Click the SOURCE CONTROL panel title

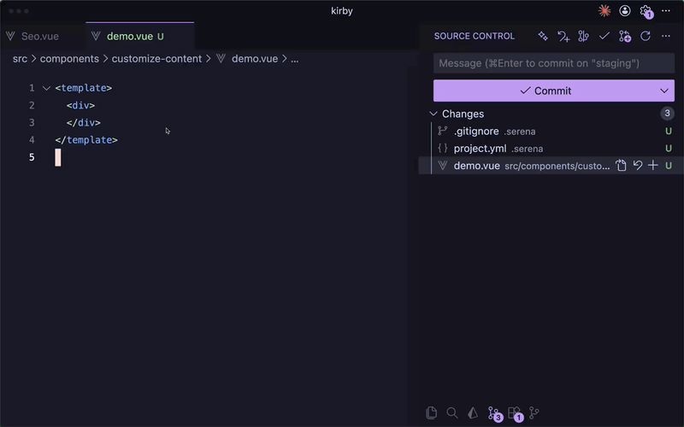[475, 36]
